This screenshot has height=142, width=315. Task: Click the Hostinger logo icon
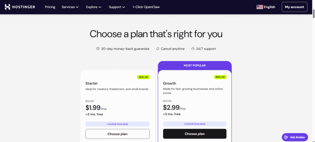click(7, 7)
